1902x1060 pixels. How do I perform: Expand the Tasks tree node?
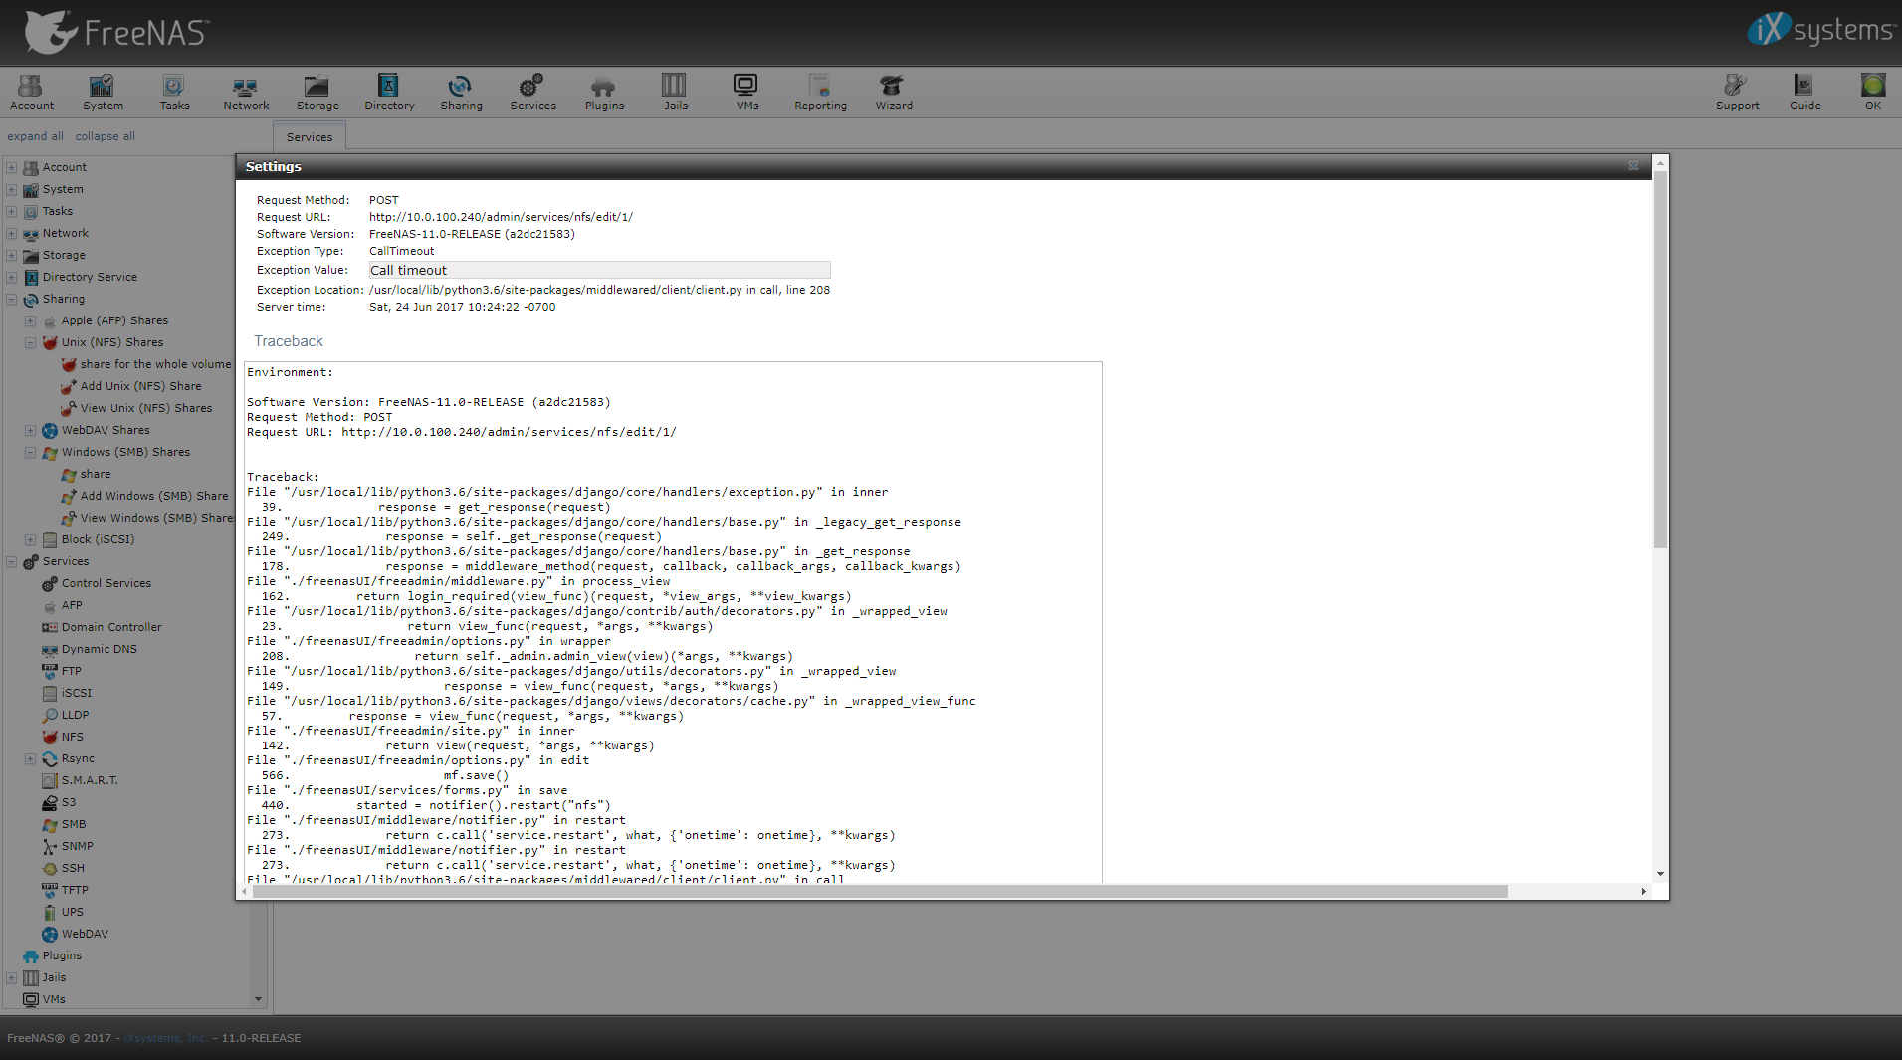[x=11, y=211]
